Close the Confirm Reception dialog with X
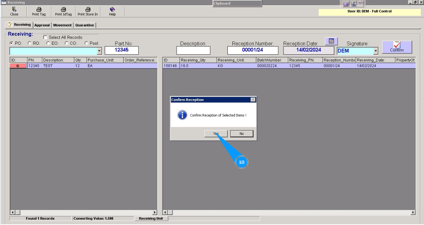Image resolution: width=424 pixels, height=225 pixels. coord(253,99)
